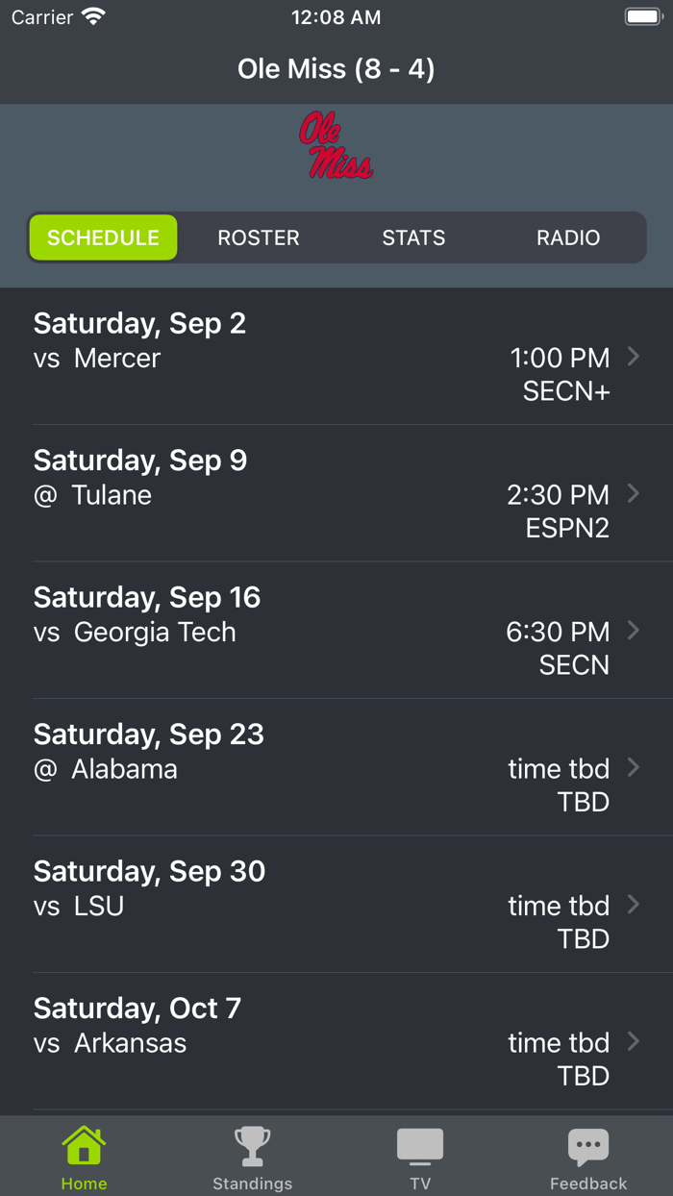673x1196 pixels.
Task: Tap the Wi-Fi icon in the status bar
Action: pos(93,15)
